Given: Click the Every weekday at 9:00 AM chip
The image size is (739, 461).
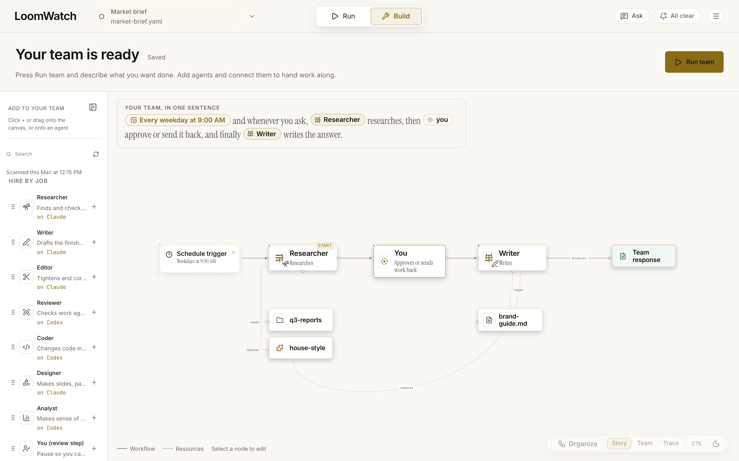Looking at the screenshot, I should coord(178,120).
